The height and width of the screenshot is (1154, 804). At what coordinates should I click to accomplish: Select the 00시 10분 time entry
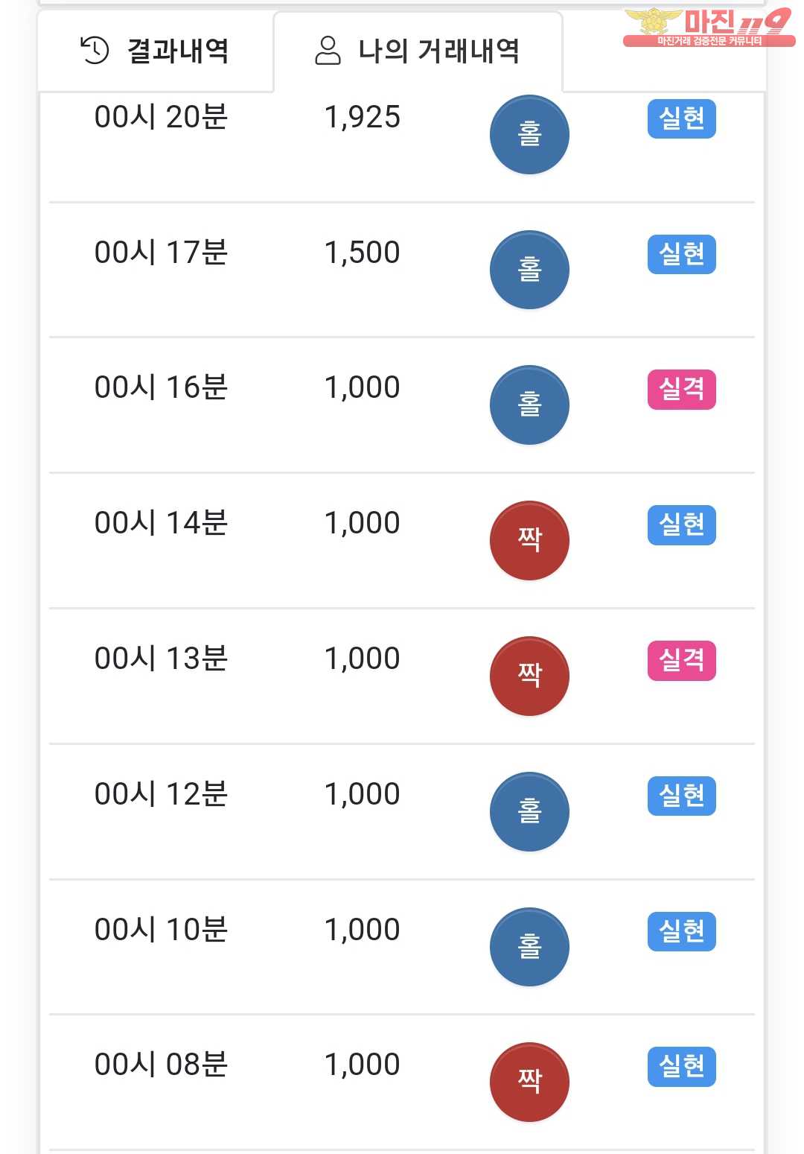click(x=161, y=930)
